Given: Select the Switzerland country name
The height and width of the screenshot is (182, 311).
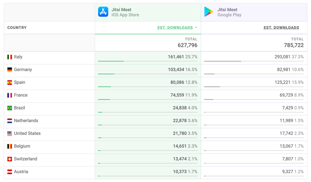Looking at the screenshot, I should (x=26, y=159).
